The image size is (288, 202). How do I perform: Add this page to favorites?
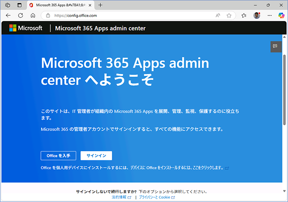(x=229, y=16)
